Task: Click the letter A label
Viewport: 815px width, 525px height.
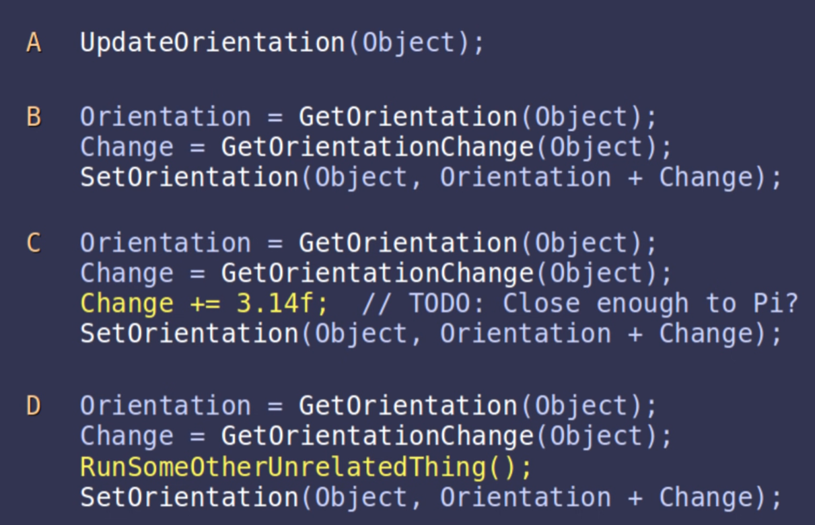Action: click(x=34, y=42)
